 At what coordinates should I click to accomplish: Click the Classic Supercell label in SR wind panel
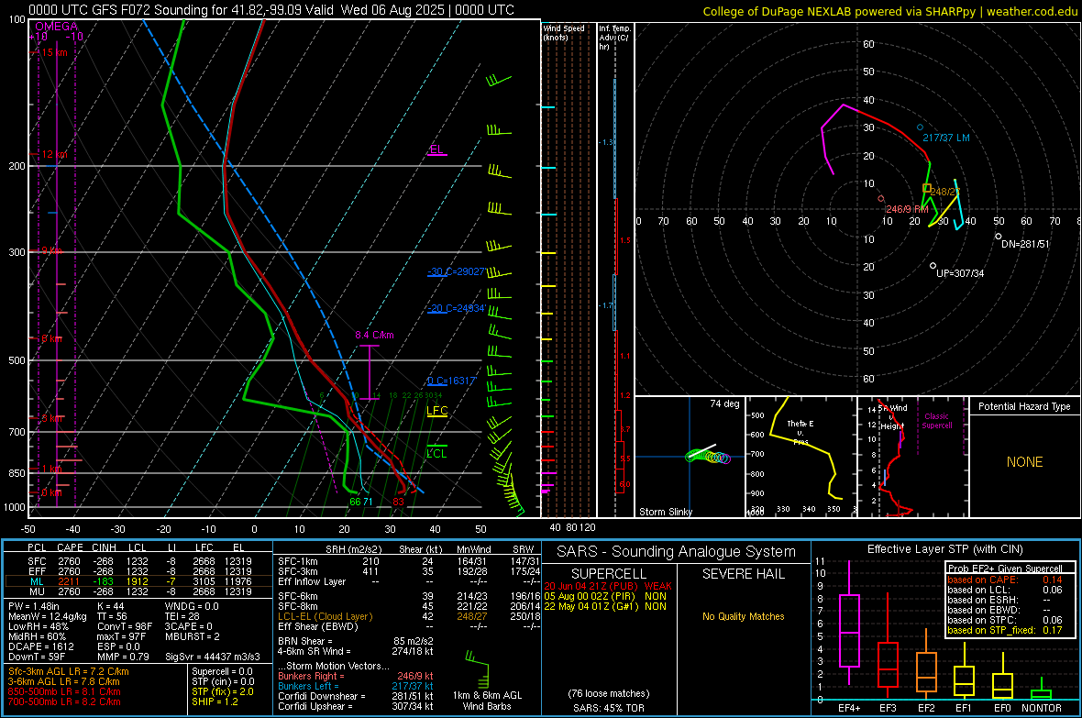937,421
